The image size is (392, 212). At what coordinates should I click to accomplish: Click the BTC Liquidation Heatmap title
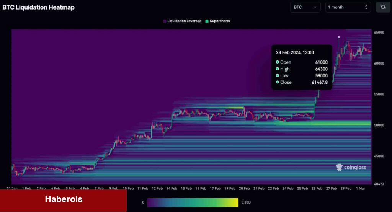pos(39,7)
